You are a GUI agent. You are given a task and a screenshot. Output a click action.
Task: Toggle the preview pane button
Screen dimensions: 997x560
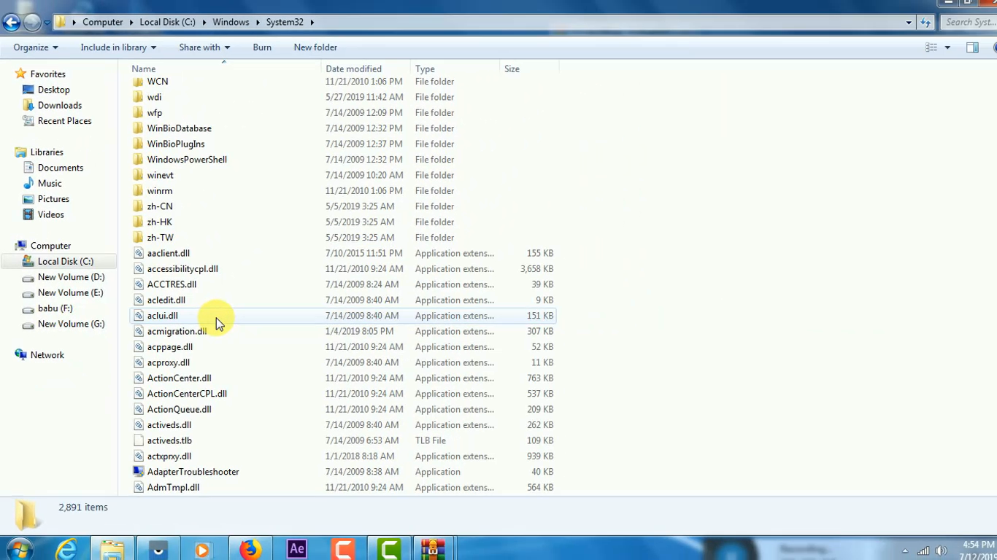(972, 47)
